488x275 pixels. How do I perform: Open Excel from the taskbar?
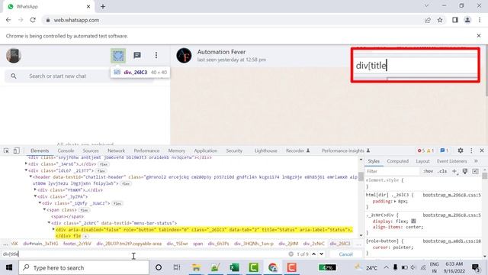234,267
